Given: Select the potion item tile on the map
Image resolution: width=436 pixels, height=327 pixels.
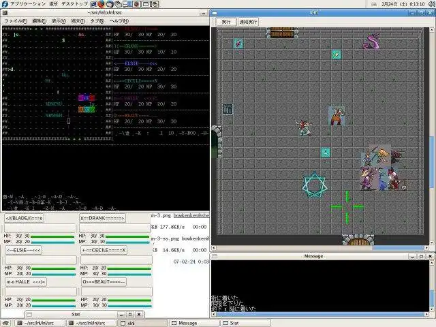Looking at the screenshot, I should pos(238,44).
